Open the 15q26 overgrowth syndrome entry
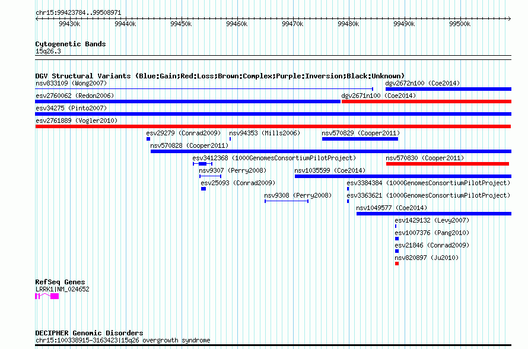528x349 pixels. tap(123, 340)
